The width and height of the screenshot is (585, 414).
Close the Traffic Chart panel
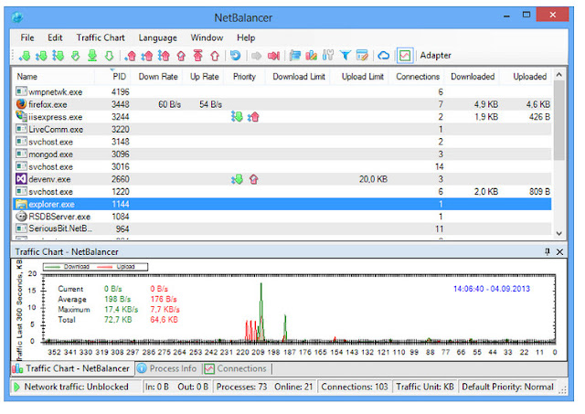tap(559, 252)
